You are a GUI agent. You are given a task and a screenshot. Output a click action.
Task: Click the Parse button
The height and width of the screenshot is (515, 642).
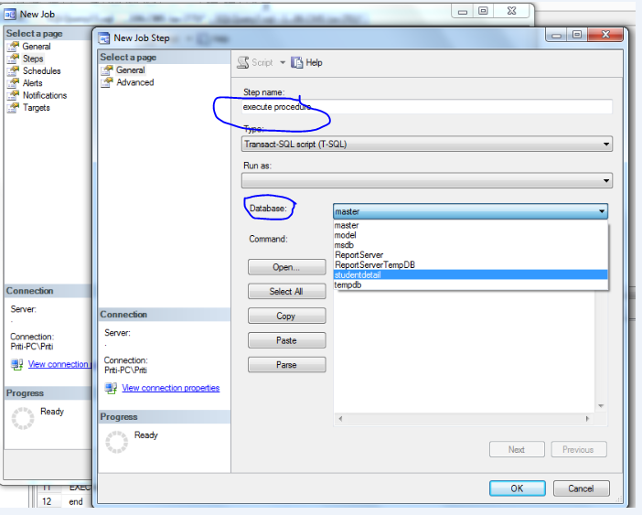pos(286,365)
